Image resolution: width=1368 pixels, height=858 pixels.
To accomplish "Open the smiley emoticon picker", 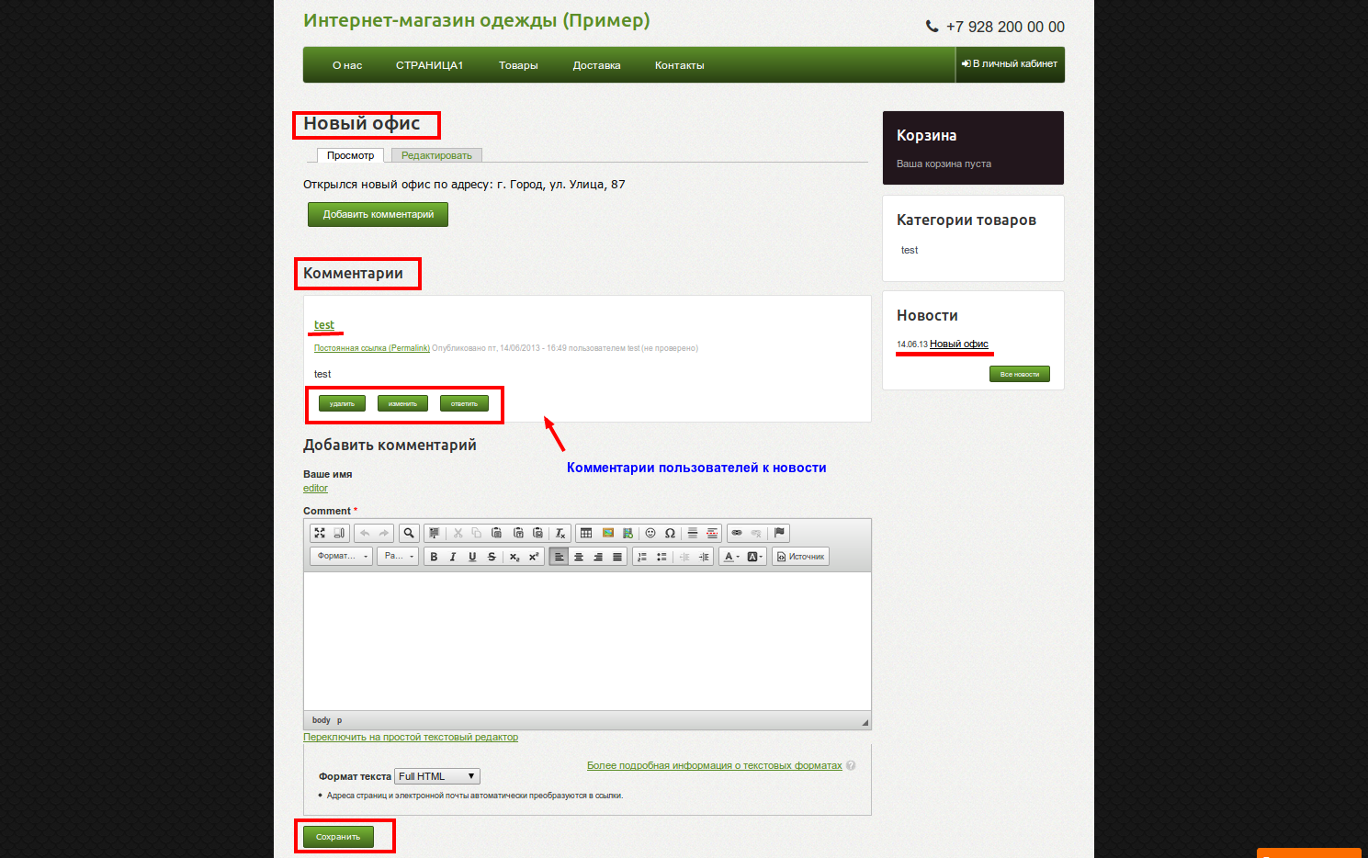I will 650,533.
